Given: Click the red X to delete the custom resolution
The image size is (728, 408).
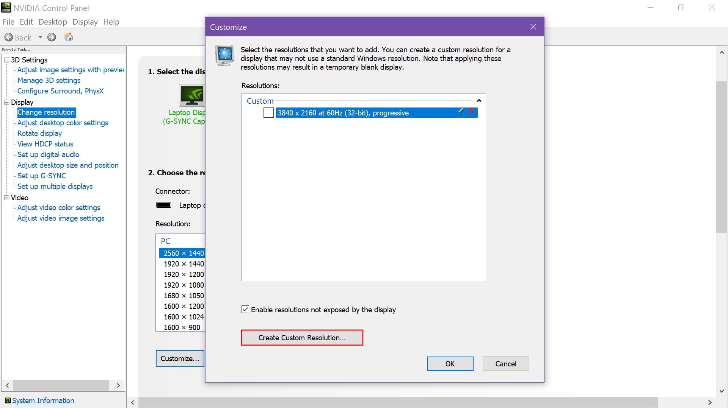Looking at the screenshot, I should click(471, 111).
